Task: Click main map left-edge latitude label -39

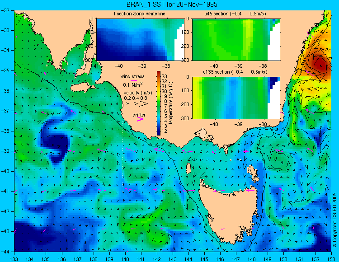Action: point(5,151)
